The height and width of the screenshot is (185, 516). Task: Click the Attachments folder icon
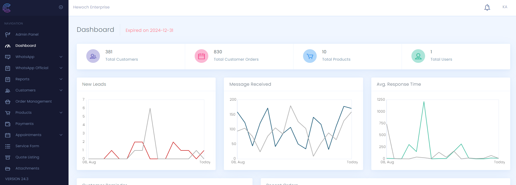click(x=8, y=168)
